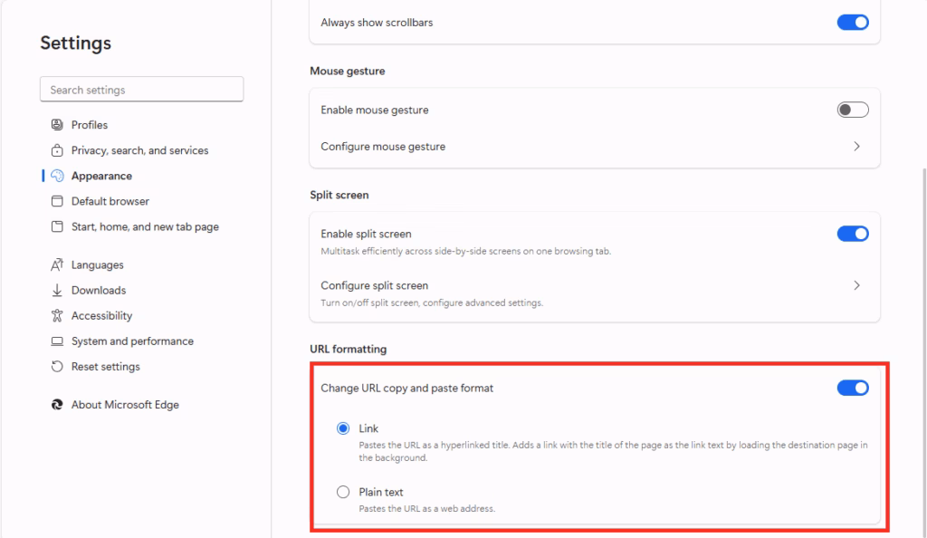Click the Reset settings circular arrow icon

(57, 367)
